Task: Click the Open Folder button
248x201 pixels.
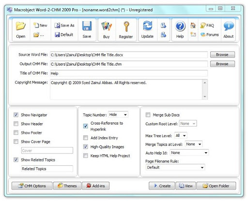Action: click(x=217, y=186)
